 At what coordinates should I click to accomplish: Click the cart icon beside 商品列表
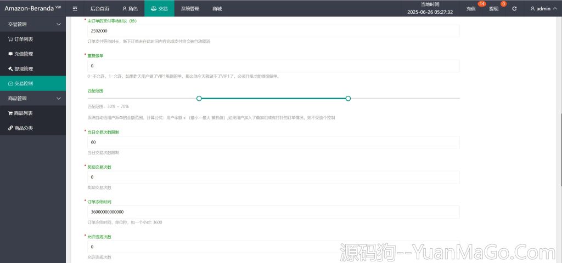click(10, 113)
